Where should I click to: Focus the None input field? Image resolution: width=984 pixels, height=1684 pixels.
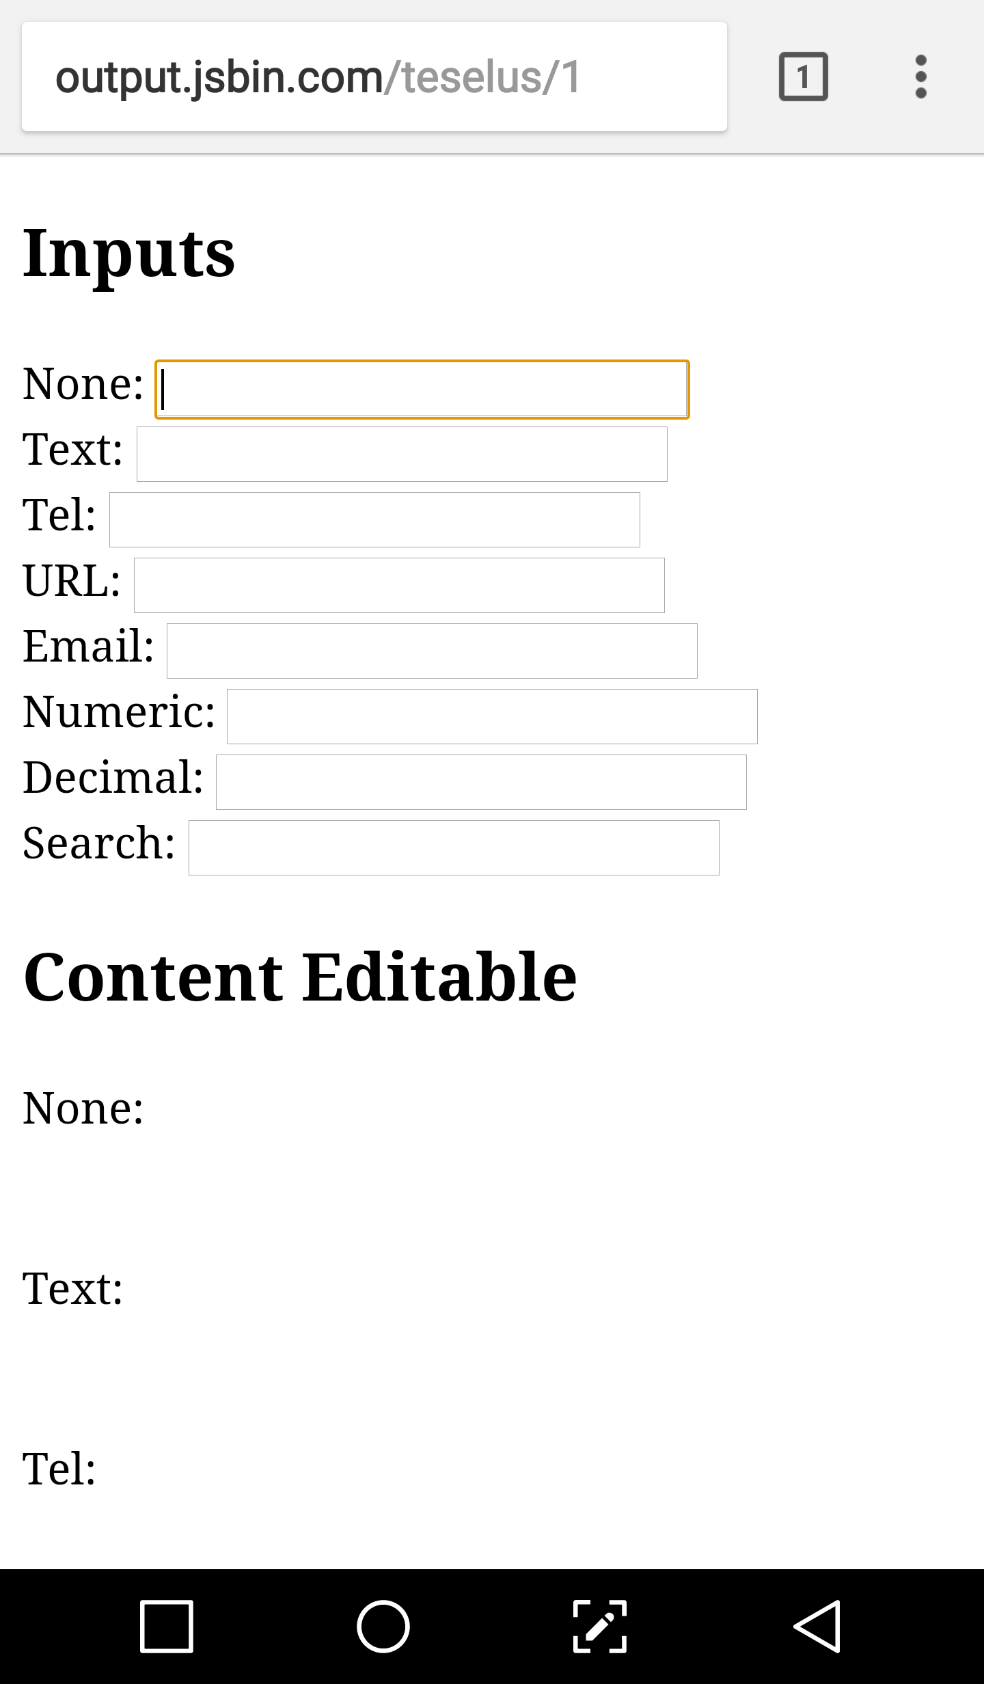[422, 389]
